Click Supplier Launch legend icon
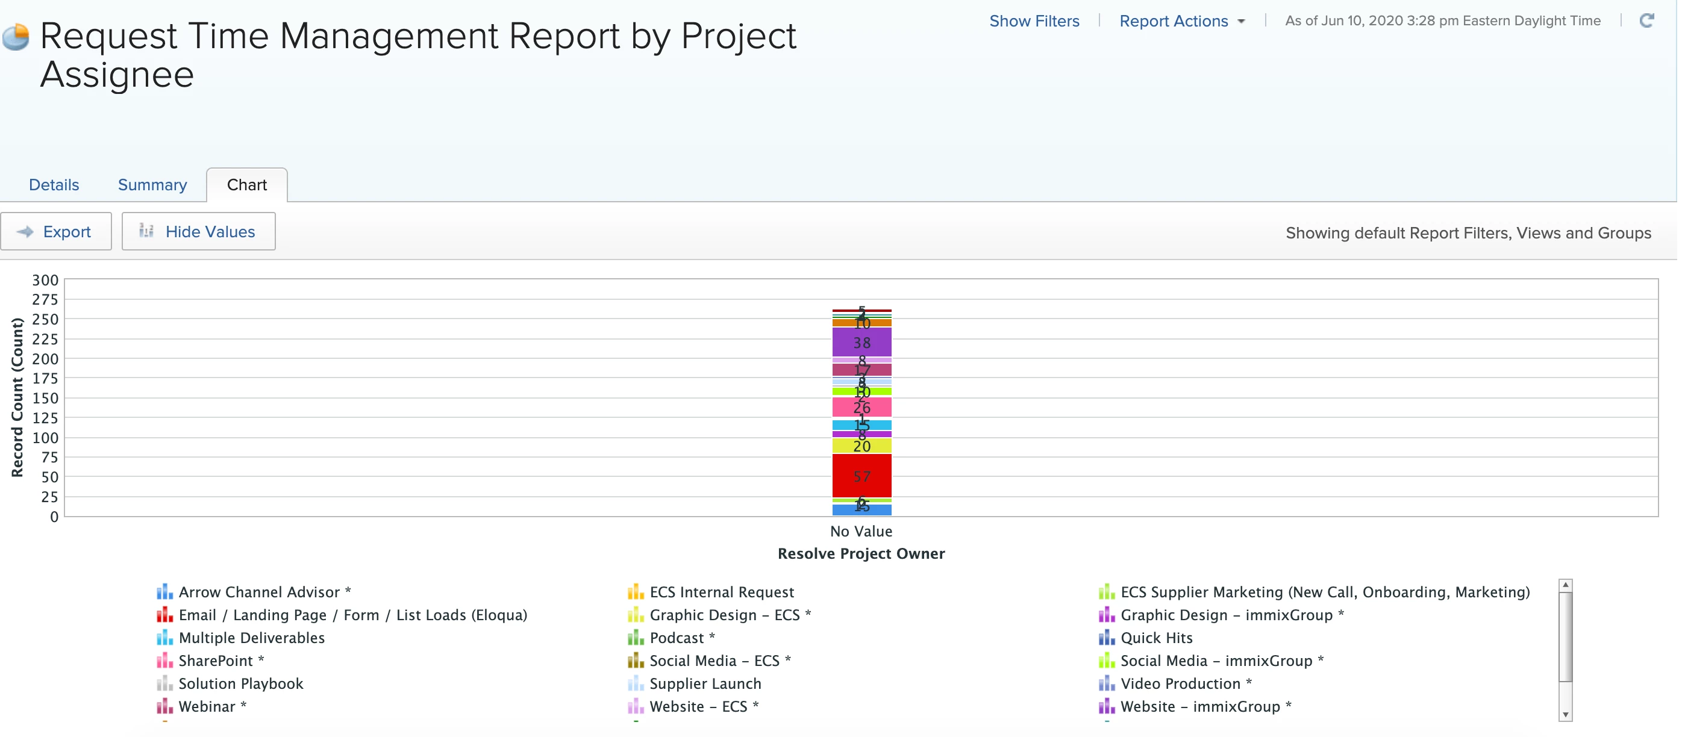 636,683
